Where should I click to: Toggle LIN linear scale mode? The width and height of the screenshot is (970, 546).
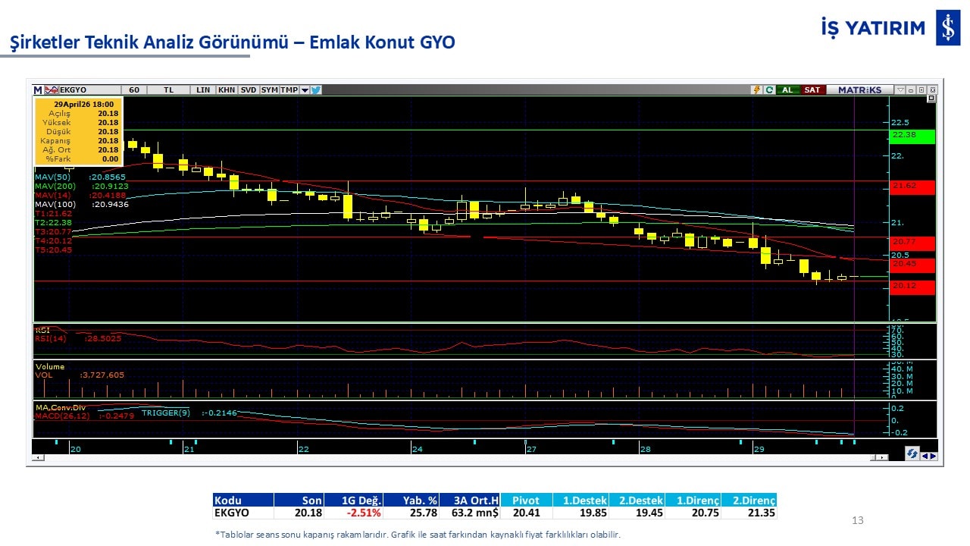(203, 89)
